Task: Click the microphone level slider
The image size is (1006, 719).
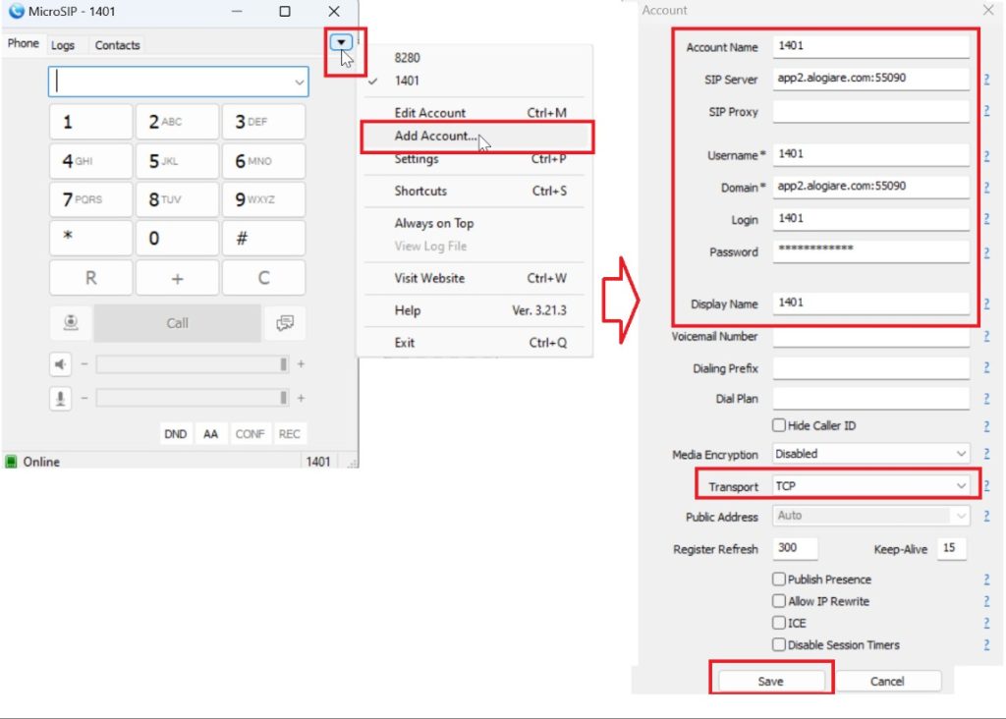Action: click(x=192, y=399)
